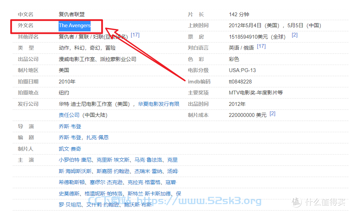Image resolution: width=349 pixels, height=211 pixels.
Task: Select genre text 动作，科幻，奇幻，冒险
Action: point(87,48)
